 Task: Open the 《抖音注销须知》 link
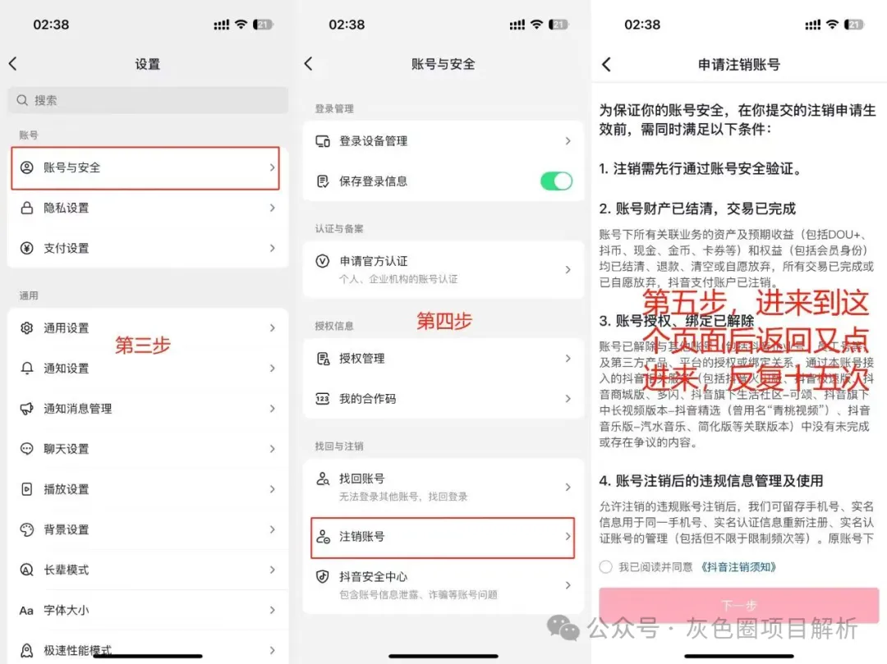pyautogui.click(x=738, y=567)
